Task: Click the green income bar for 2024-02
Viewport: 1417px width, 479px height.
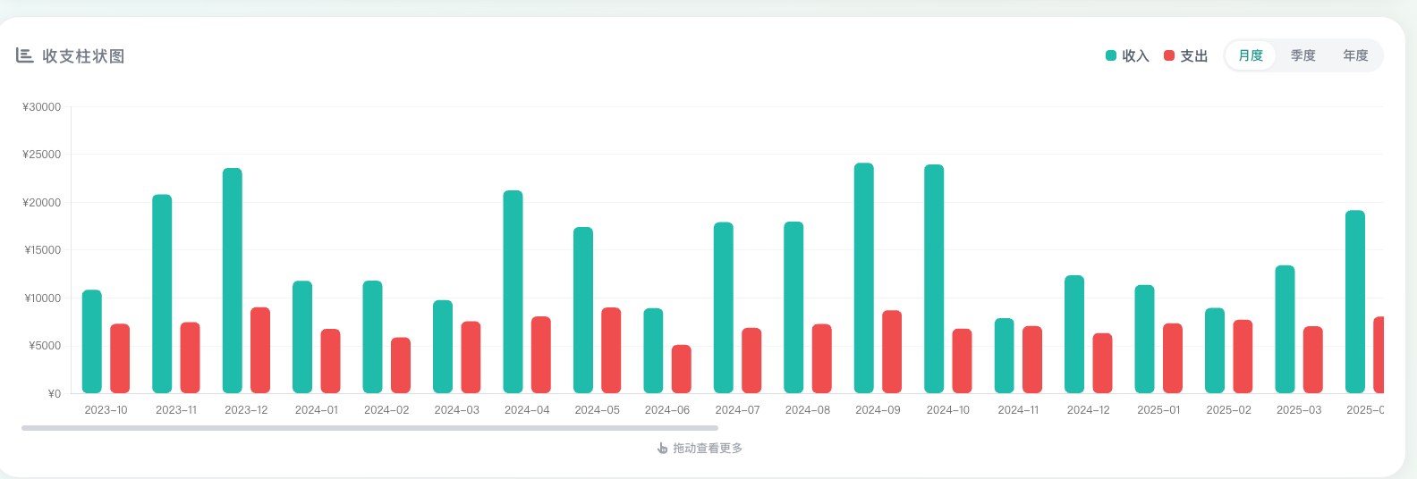Action: pos(372,337)
